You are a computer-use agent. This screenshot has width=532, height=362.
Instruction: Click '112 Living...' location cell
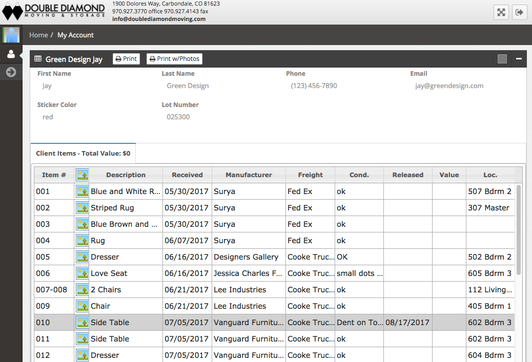(490, 290)
